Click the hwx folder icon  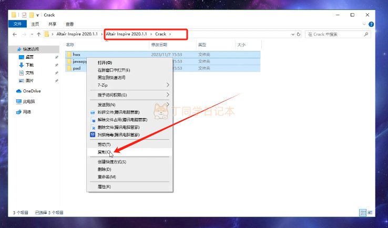point(69,54)
